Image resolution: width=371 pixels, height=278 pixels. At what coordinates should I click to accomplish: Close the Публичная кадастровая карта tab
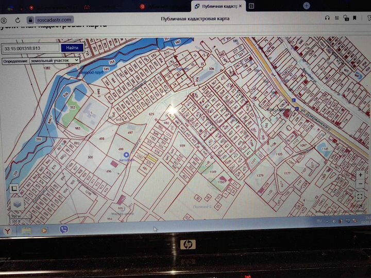coord(240,6)
